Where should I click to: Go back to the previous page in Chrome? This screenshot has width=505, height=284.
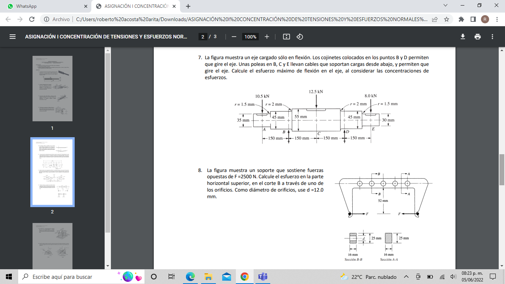(9, 19)
